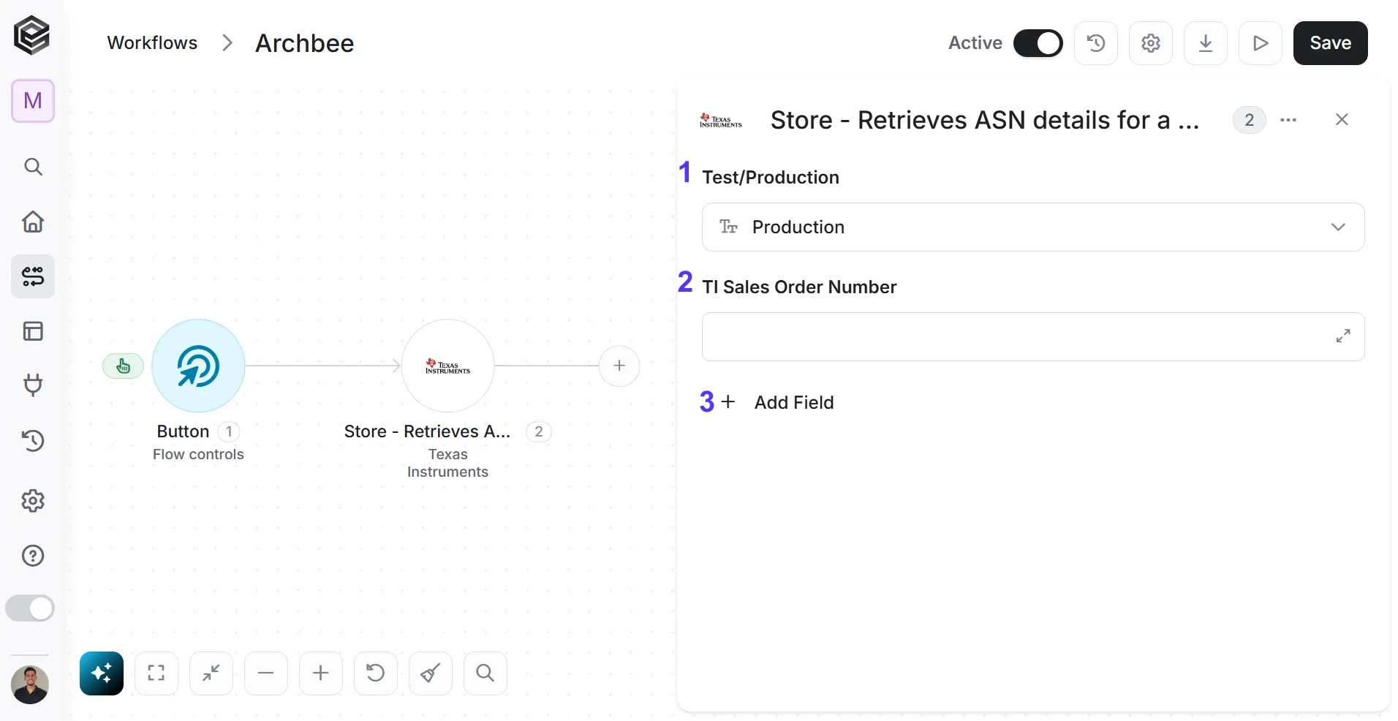Select the Button trigger node
The width and height of the screenshot is (1398, 721).
tap(198, 366)
